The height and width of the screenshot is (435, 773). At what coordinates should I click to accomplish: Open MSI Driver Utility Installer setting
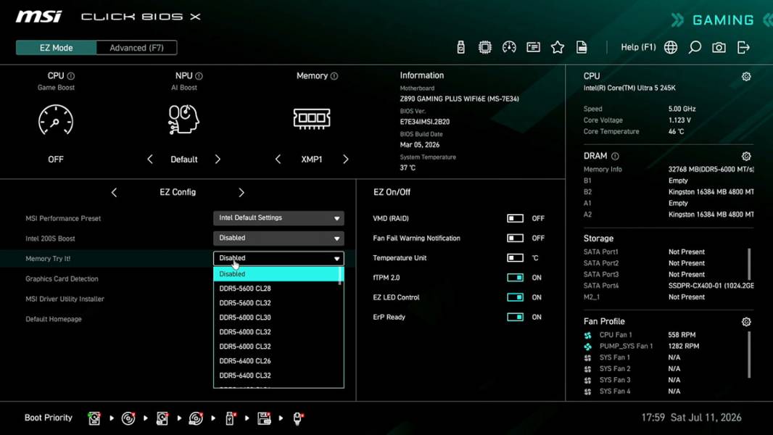click(x=65, y=299)
